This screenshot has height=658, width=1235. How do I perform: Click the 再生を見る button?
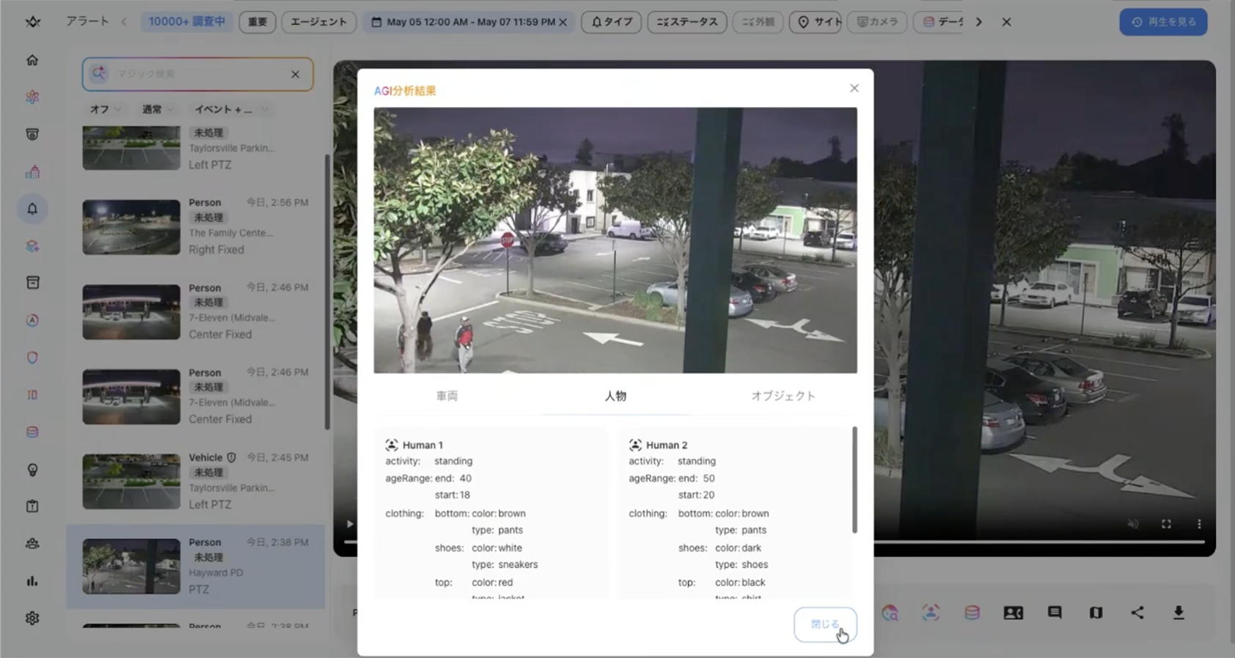(x=1163, y=22)
